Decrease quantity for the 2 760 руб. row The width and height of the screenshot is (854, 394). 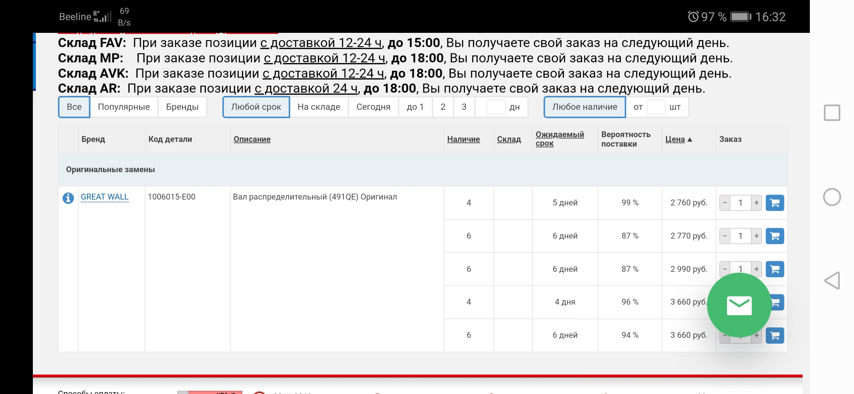click(x=725, y=203)
